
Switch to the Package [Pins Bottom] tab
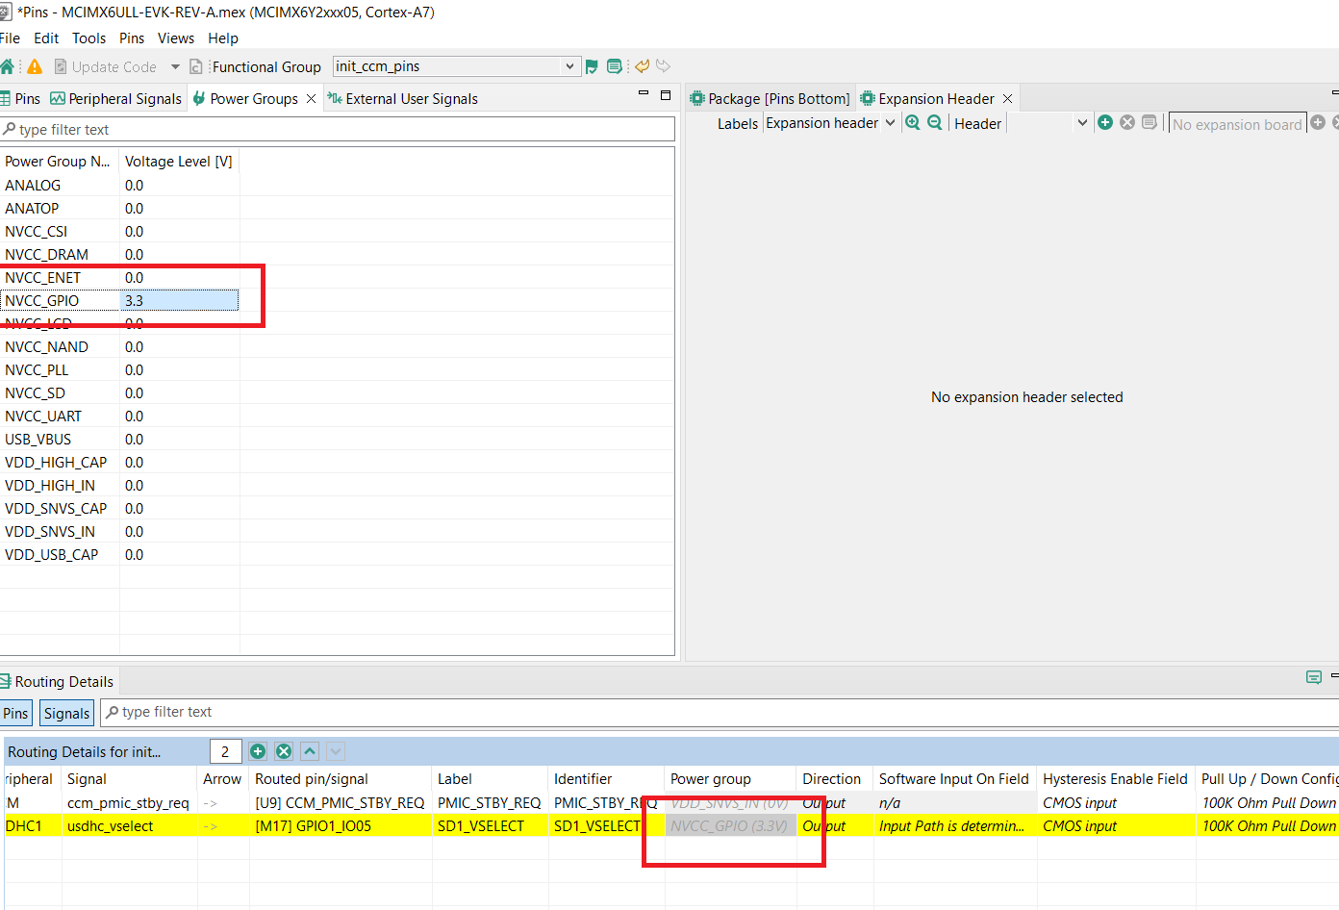coord(770,97)
